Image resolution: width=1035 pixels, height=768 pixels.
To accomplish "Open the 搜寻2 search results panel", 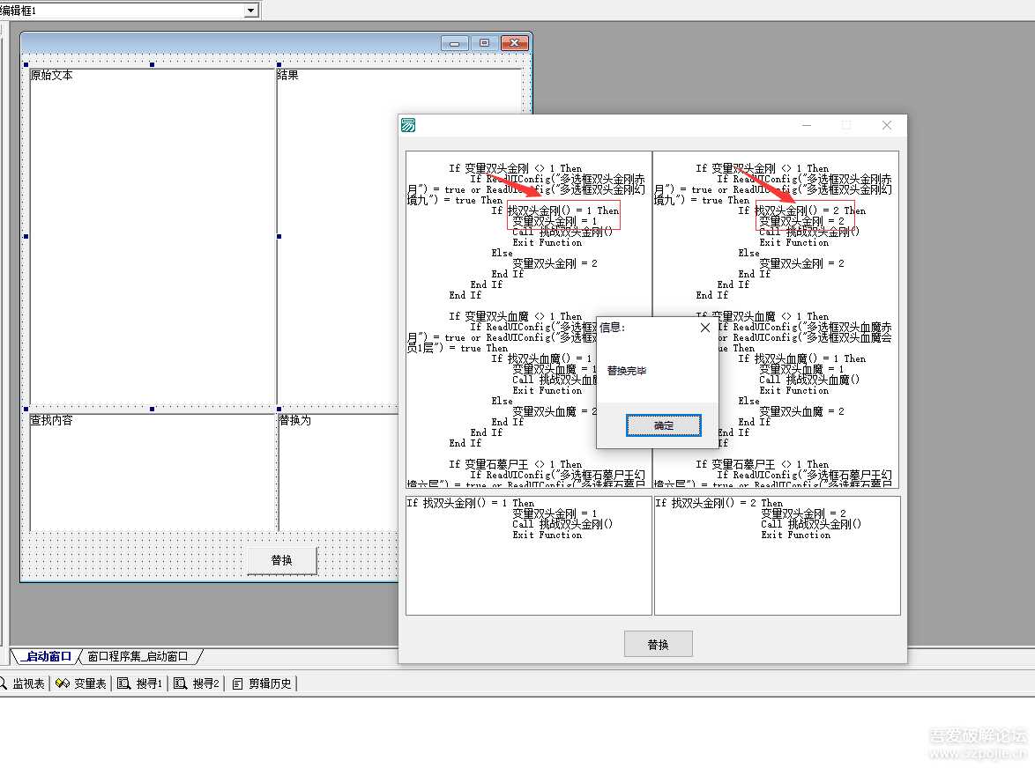I will click(x=198, y=683).
